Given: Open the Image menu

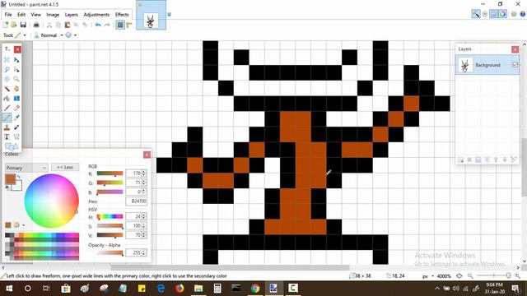Looking at the screenshot, I should (53, 15).
